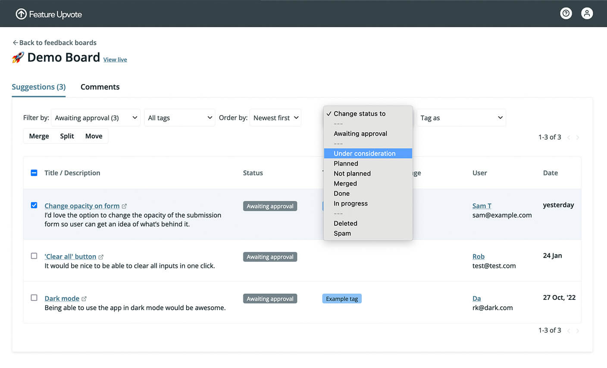Open the user account icon
The width and height of the screenshot is (607, 368).
(587, 13)
